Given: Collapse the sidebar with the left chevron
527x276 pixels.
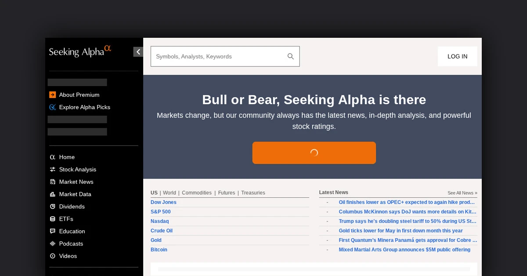Looking at the screenshot, I should pyautogui.click(x=138, y=51).
